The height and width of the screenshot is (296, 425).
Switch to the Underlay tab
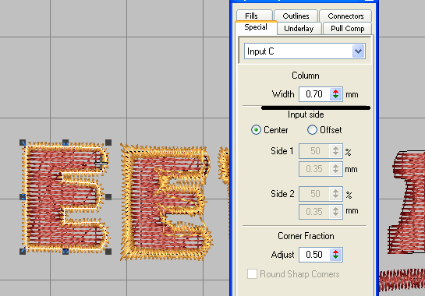[x=299, y=29]
